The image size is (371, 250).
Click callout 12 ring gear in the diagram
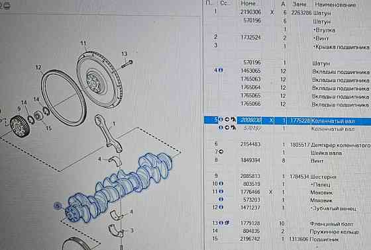coord(38,67)
